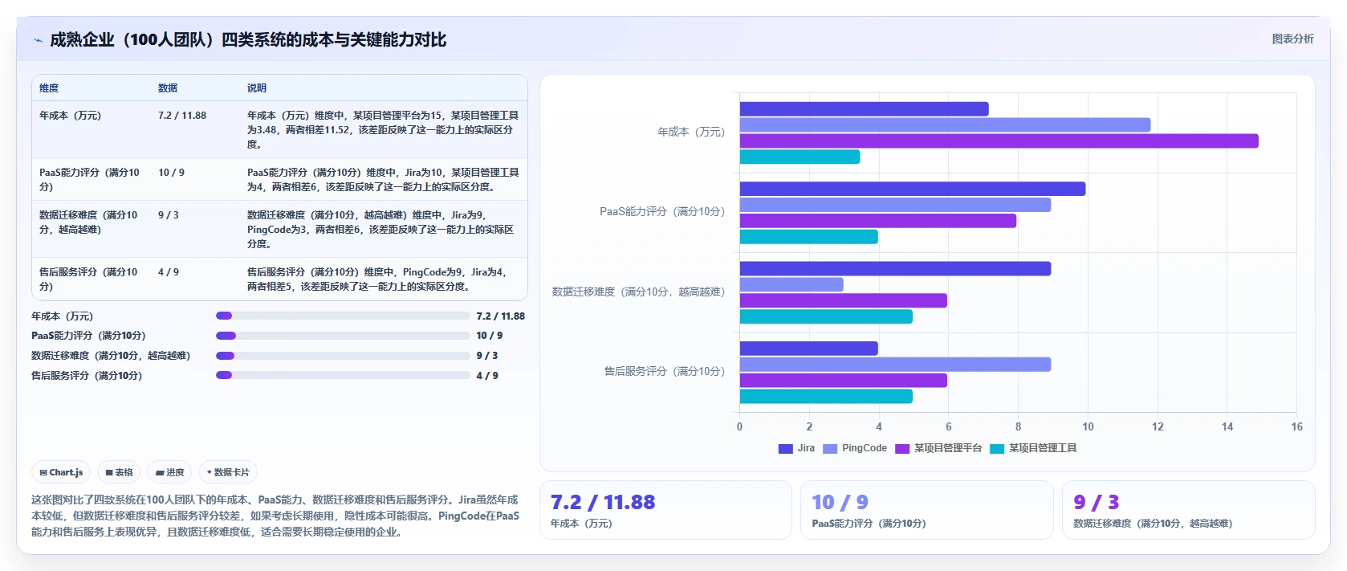Click the 9 / 3 value beside progress bar

[487, 356]
